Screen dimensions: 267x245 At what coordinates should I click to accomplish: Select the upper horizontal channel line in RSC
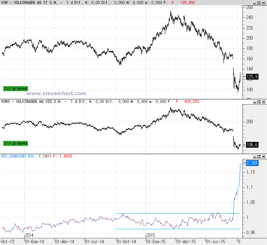pyautogui.click(x=178, y=213)
